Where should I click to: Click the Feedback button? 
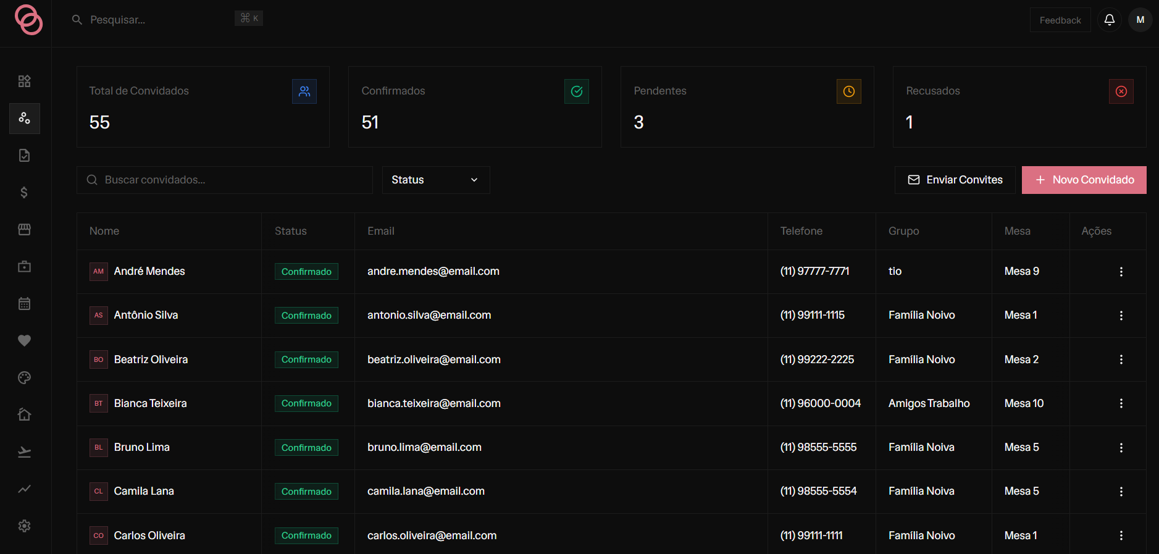[x=1060, y=20]
